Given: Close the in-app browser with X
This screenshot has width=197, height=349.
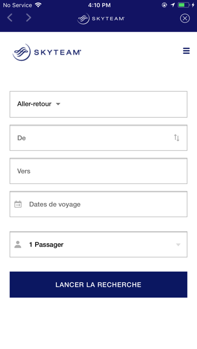Looking at the screenshot, I should pyautogui.click(x=185, y=18).
